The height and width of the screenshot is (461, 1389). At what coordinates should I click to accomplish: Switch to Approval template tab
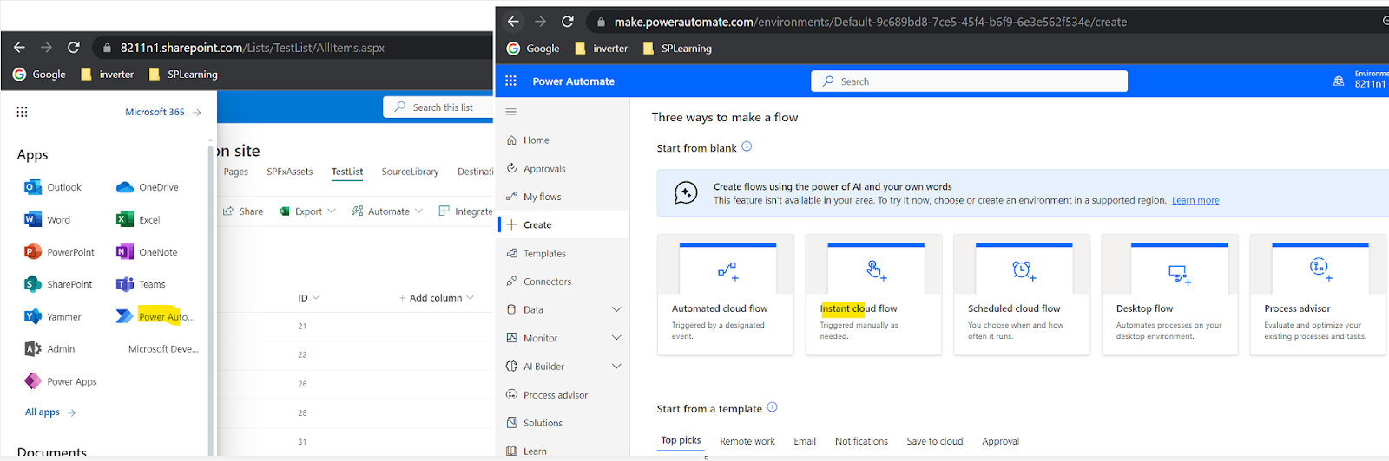click(1000, 441)
